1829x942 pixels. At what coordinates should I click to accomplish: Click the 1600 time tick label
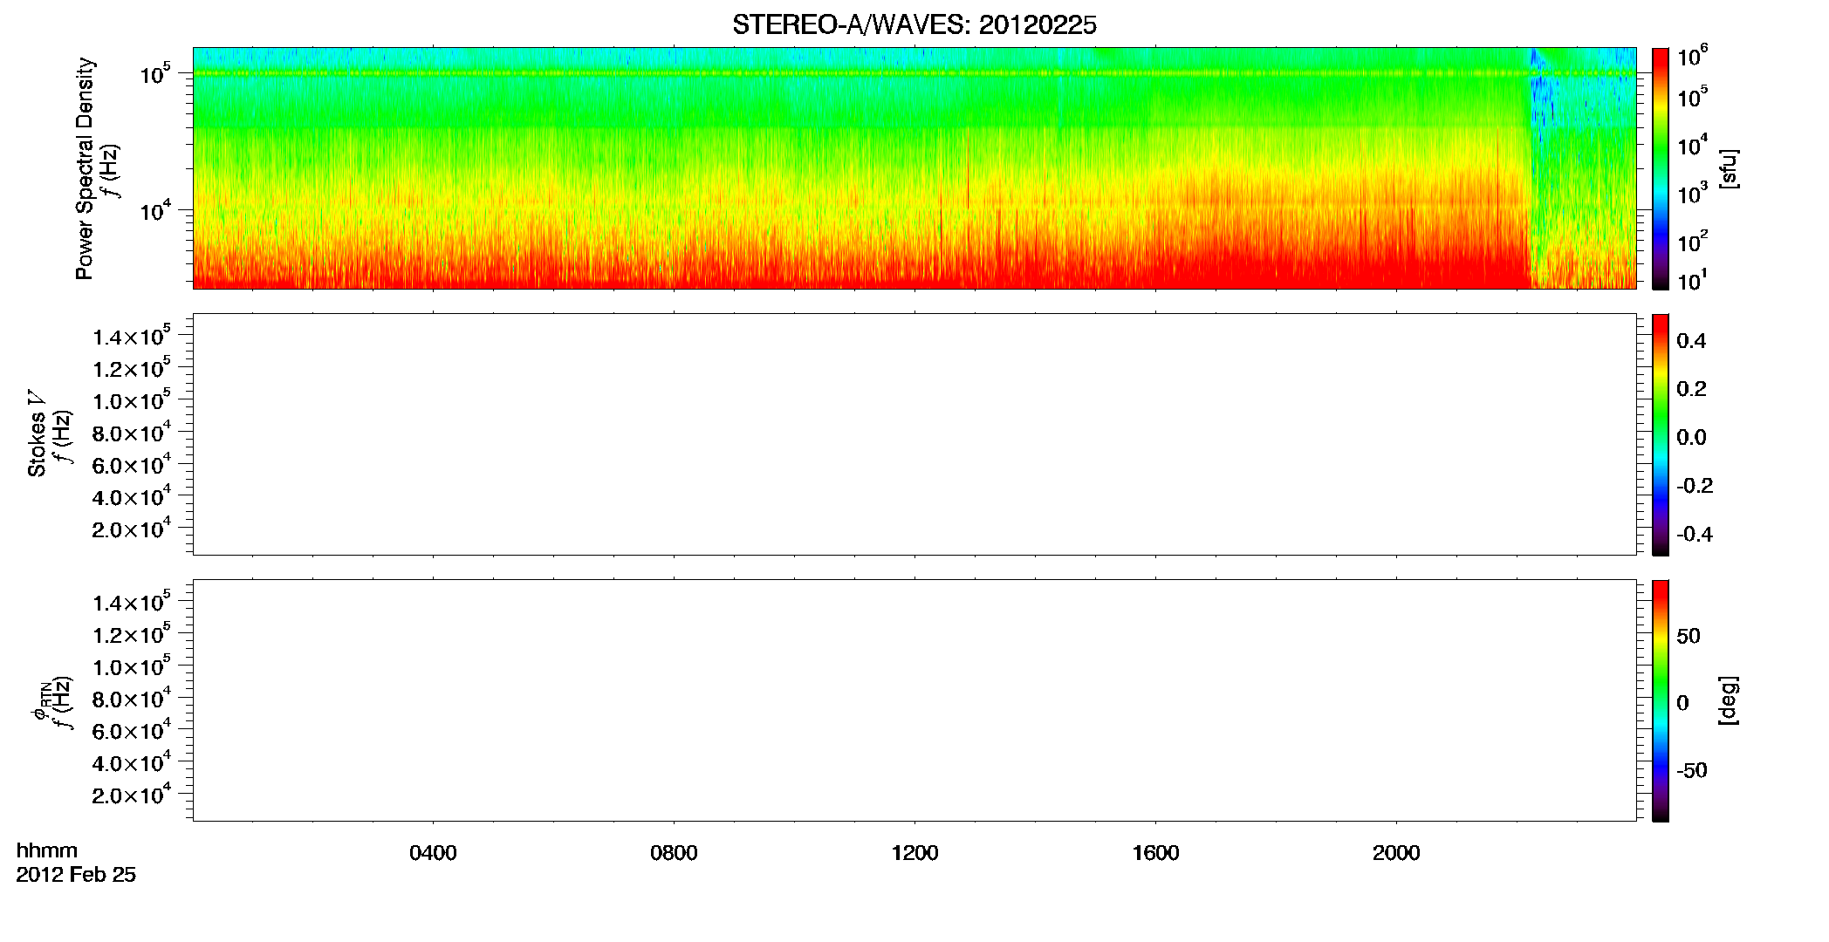click(x=1155, y=853)
